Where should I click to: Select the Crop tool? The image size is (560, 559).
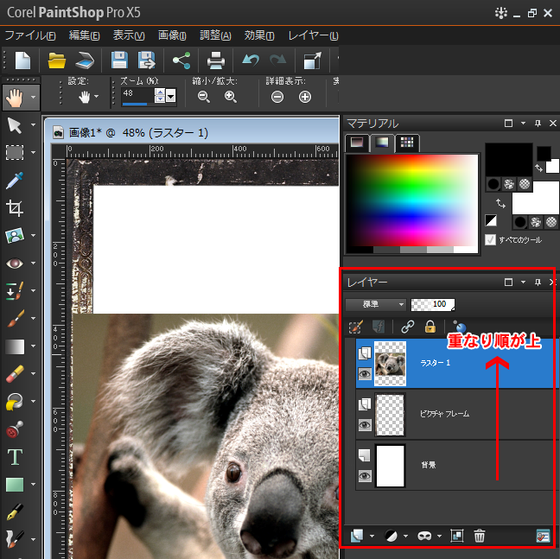pyautogui.click(x=15, y=208)
